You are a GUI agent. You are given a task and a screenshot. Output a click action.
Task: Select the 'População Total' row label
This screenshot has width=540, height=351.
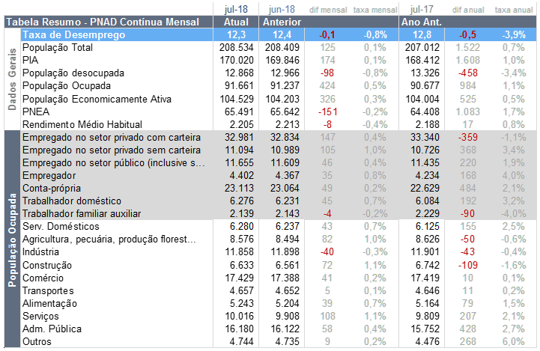pos(58,47)
